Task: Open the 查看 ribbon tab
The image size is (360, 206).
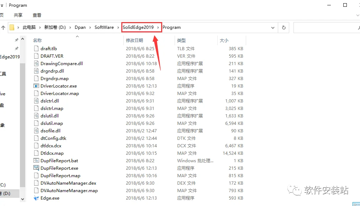Action: (x=37, y=15)
